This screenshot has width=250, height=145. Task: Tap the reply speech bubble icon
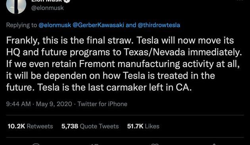click(36, 144)
